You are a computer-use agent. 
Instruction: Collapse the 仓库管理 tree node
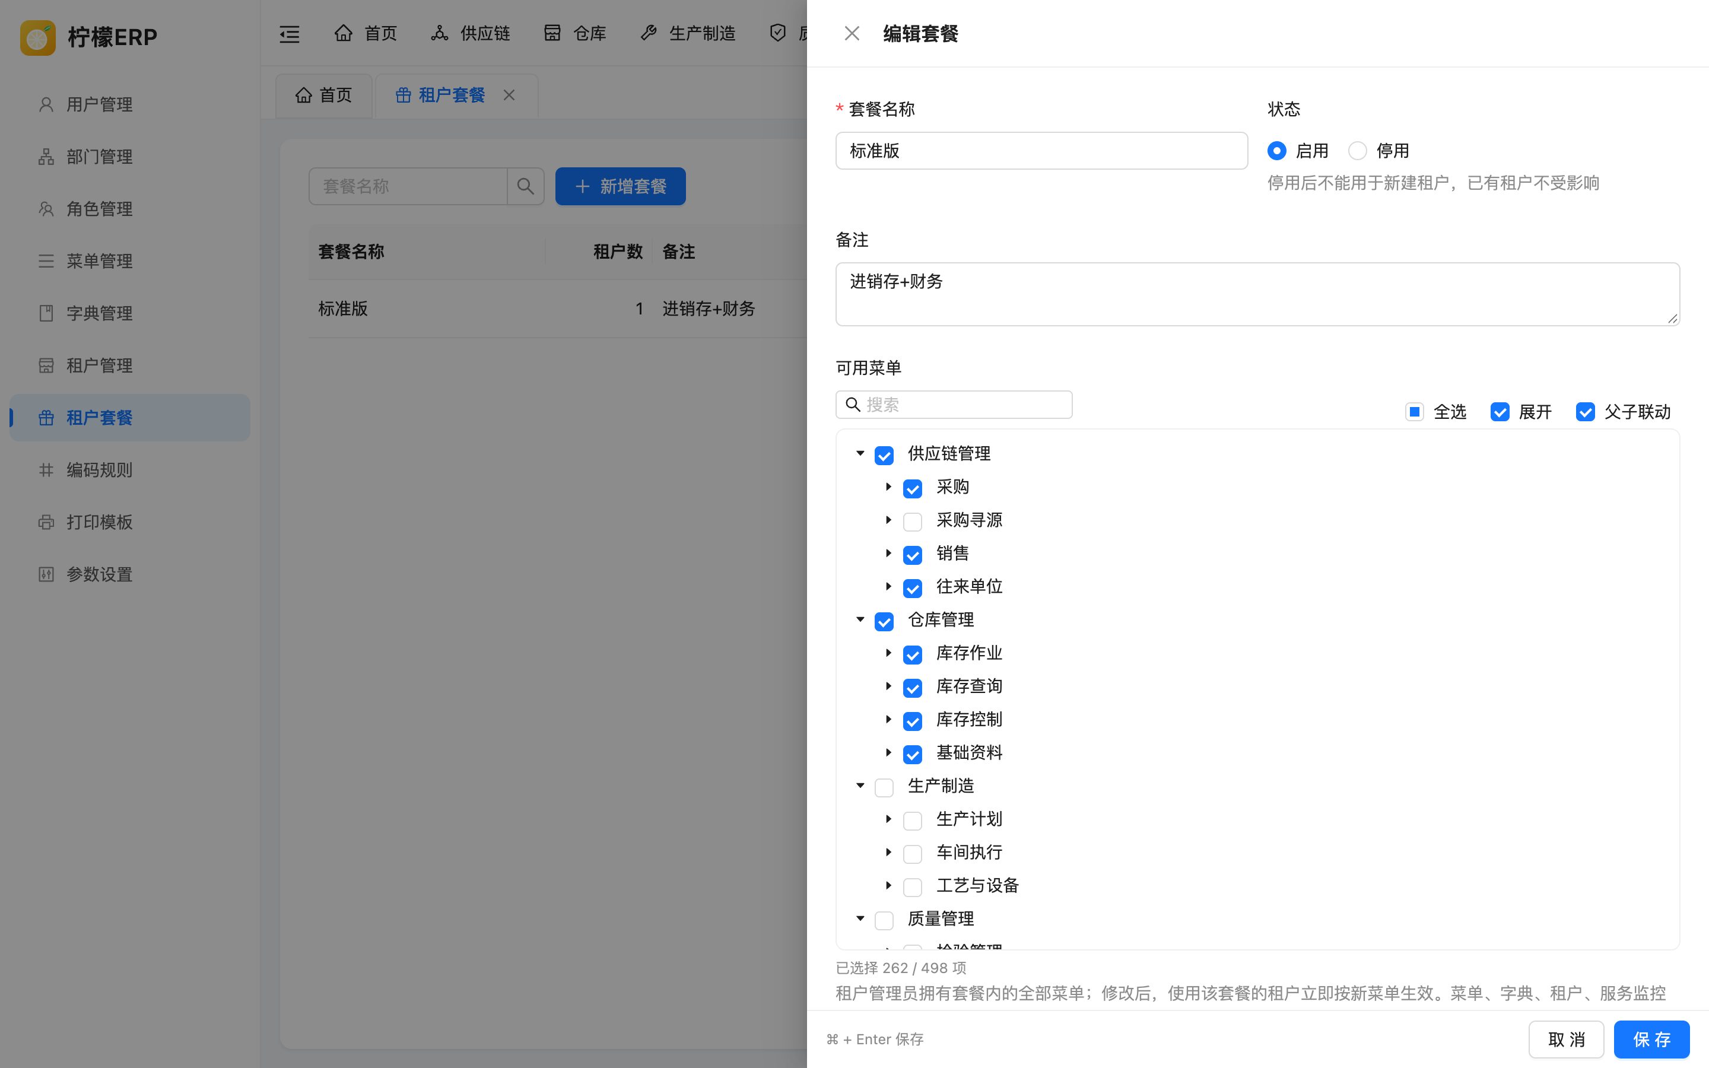click(x=860, y=619)
